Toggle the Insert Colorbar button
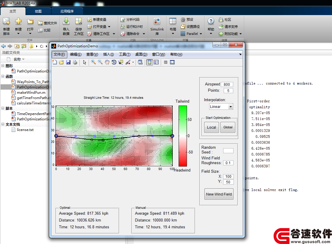This screenshot has height=244, width=332. coord(150,62)
